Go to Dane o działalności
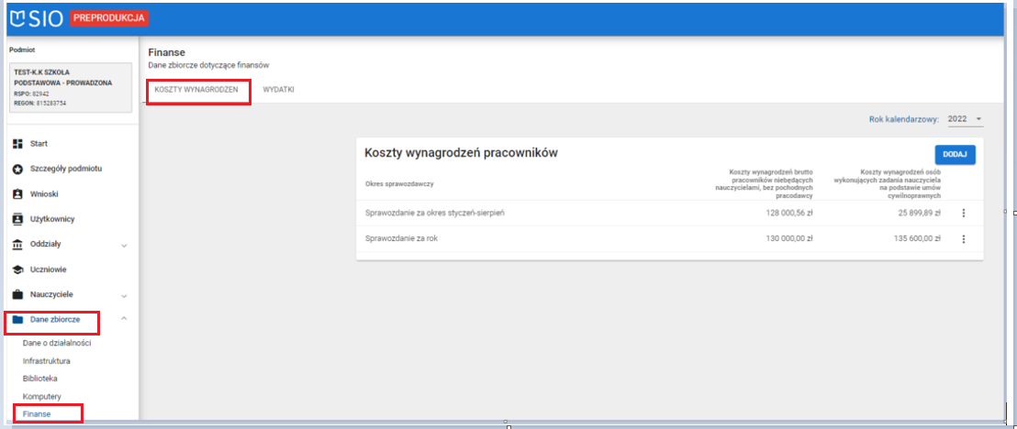1017x429 pixels. 56,343
